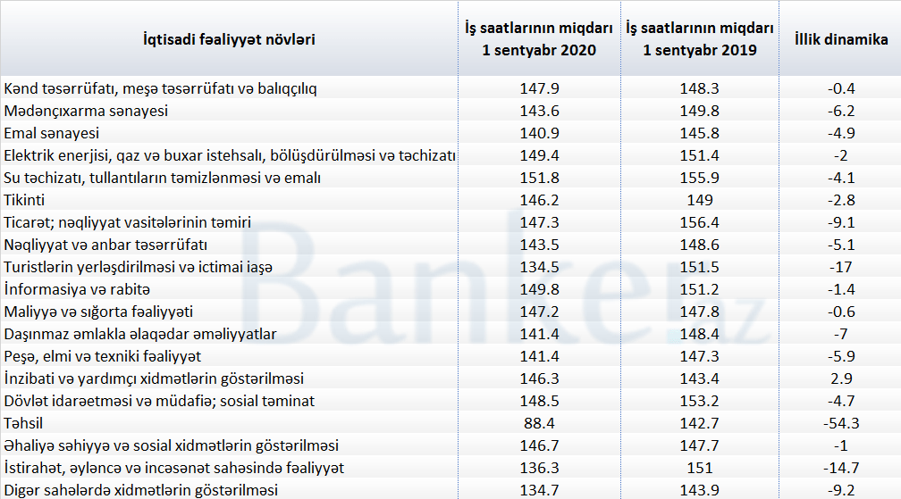
Task: Click the -54.3 yearly dynamics value
Action: coord(841,423)
